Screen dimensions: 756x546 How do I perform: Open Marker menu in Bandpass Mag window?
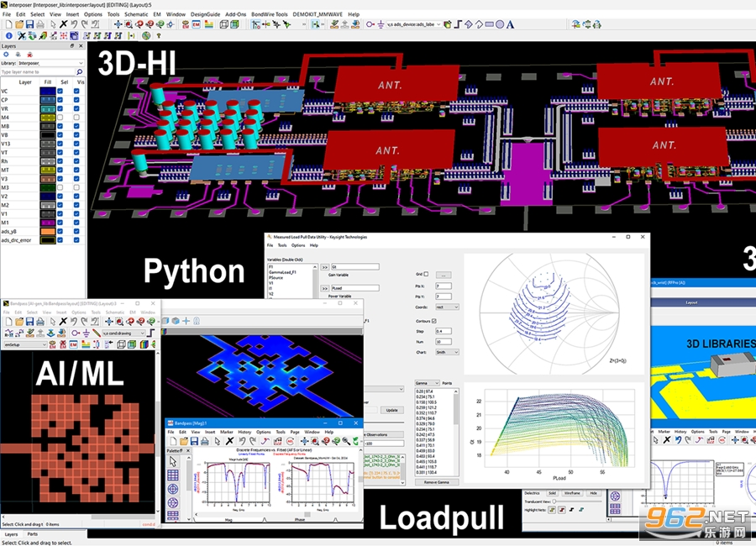tap(227, 432)
